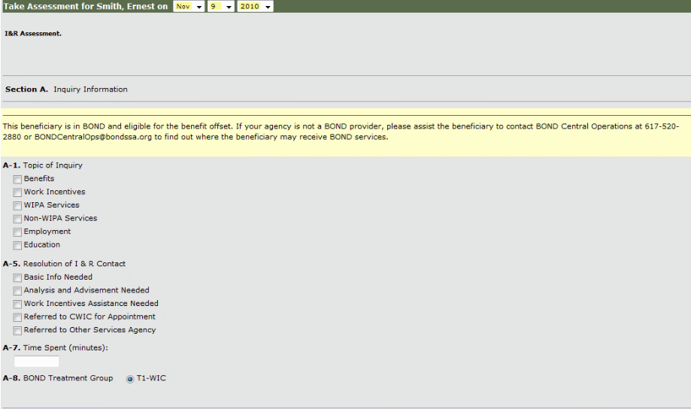Click the A-1 Topic of Inquiry label
691x409 pixels.
click(x=43, y=165)
